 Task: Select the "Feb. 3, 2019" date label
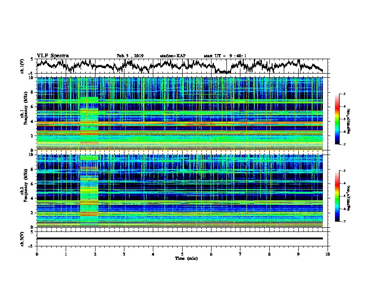[130, 56]
